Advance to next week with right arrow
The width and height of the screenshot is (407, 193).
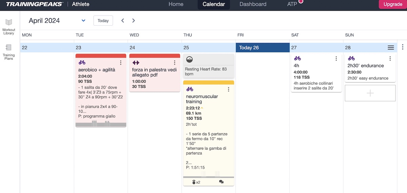[x=134, y=21]
